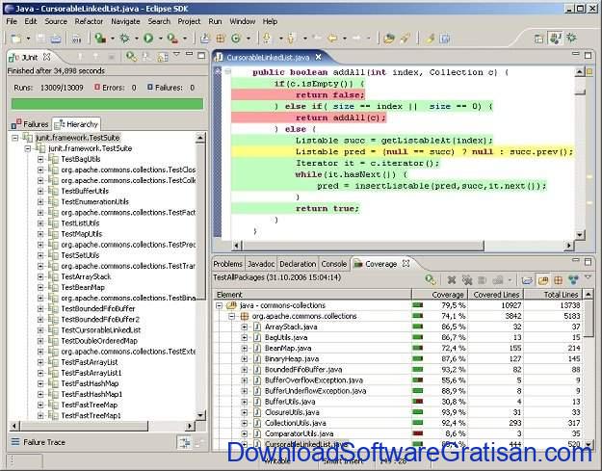Collapse the org.apache.commons.collections package node

[x=231, y=316]
